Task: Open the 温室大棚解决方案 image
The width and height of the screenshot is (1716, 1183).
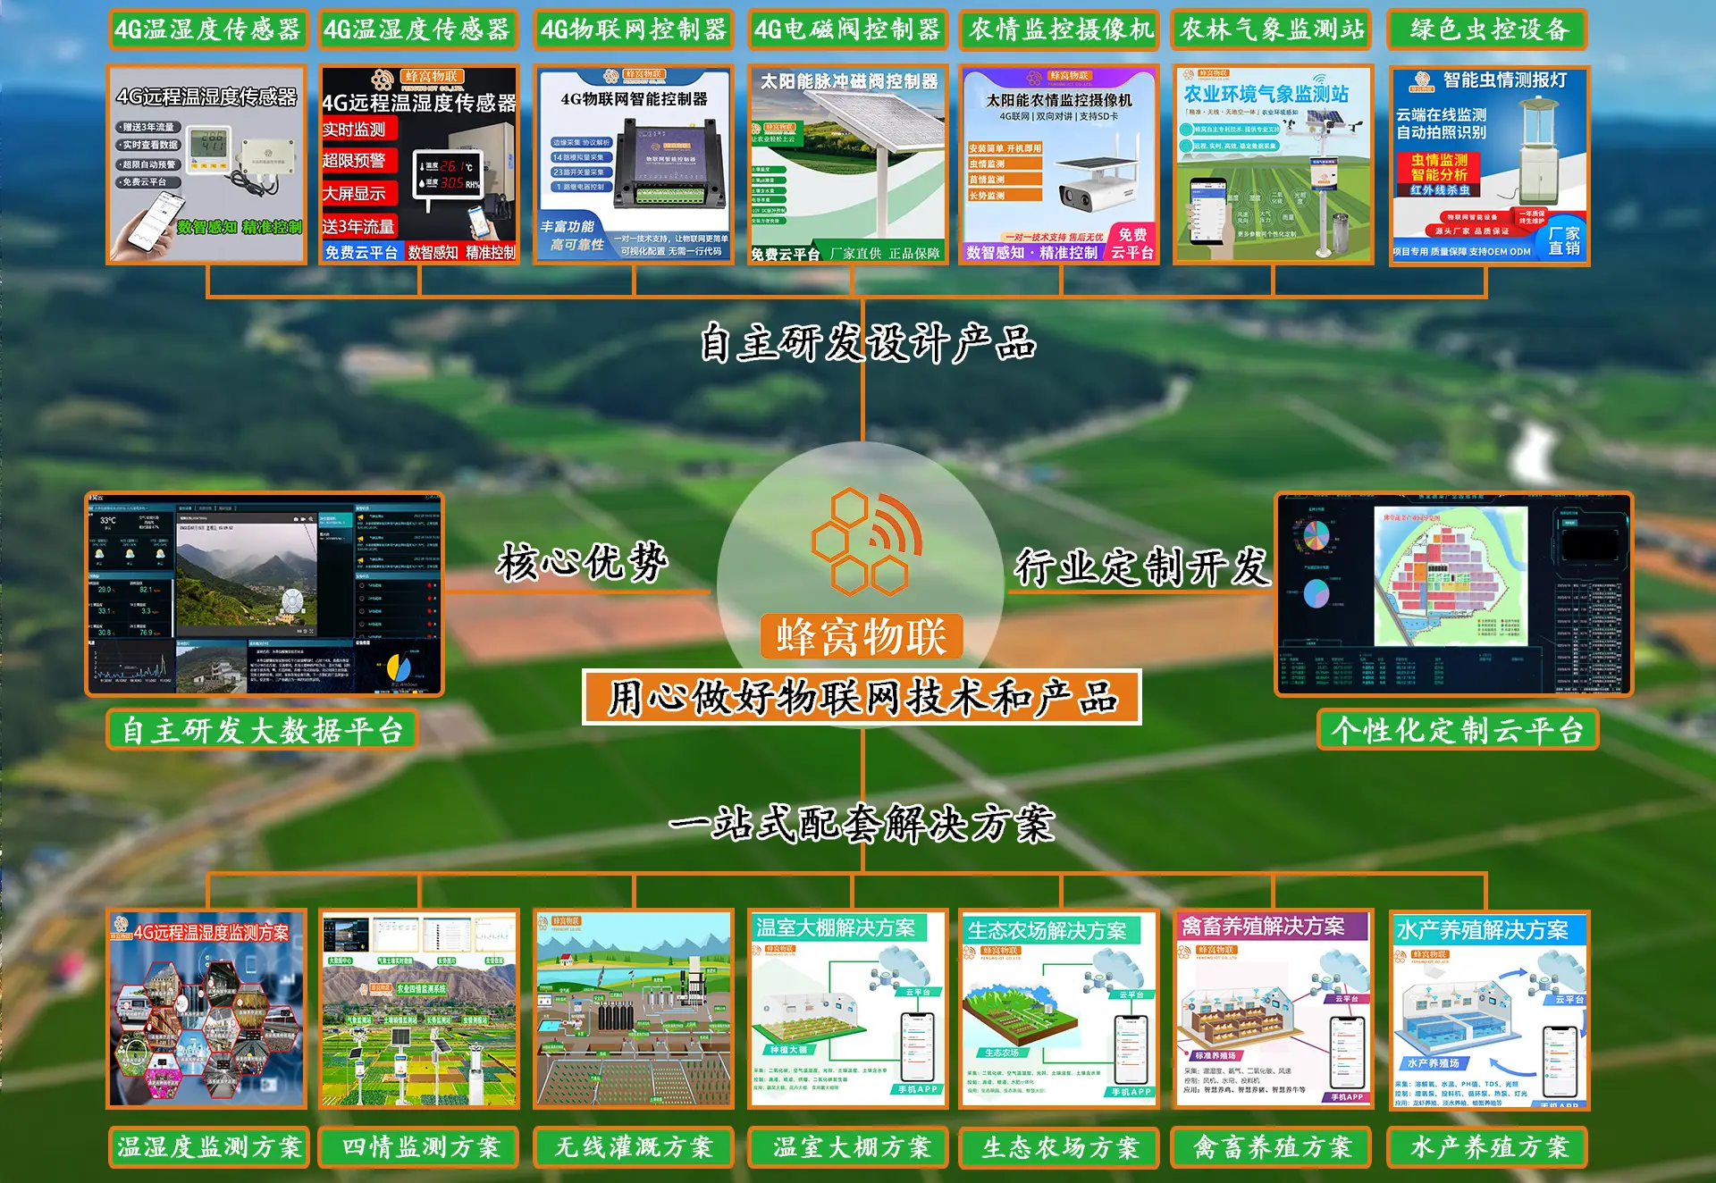Action: 847,1010
